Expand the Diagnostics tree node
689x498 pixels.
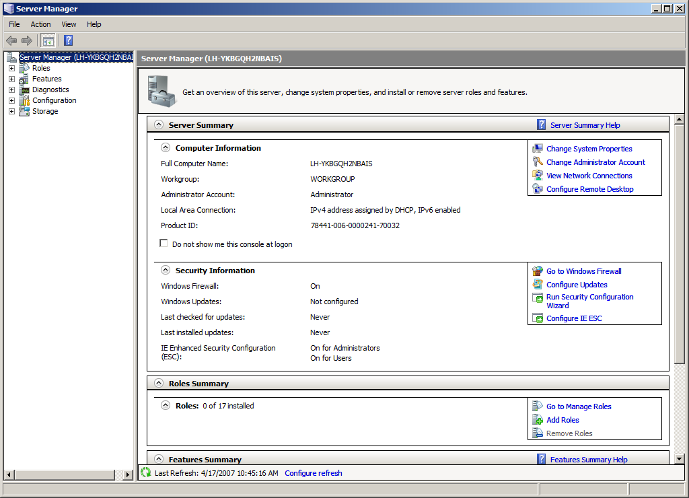(x=11, y=90)
